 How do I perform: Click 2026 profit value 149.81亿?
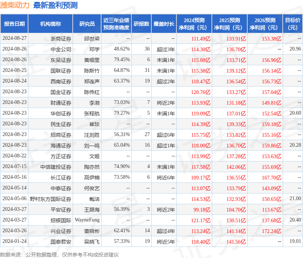pyautogui.click(x=272, y=103)
